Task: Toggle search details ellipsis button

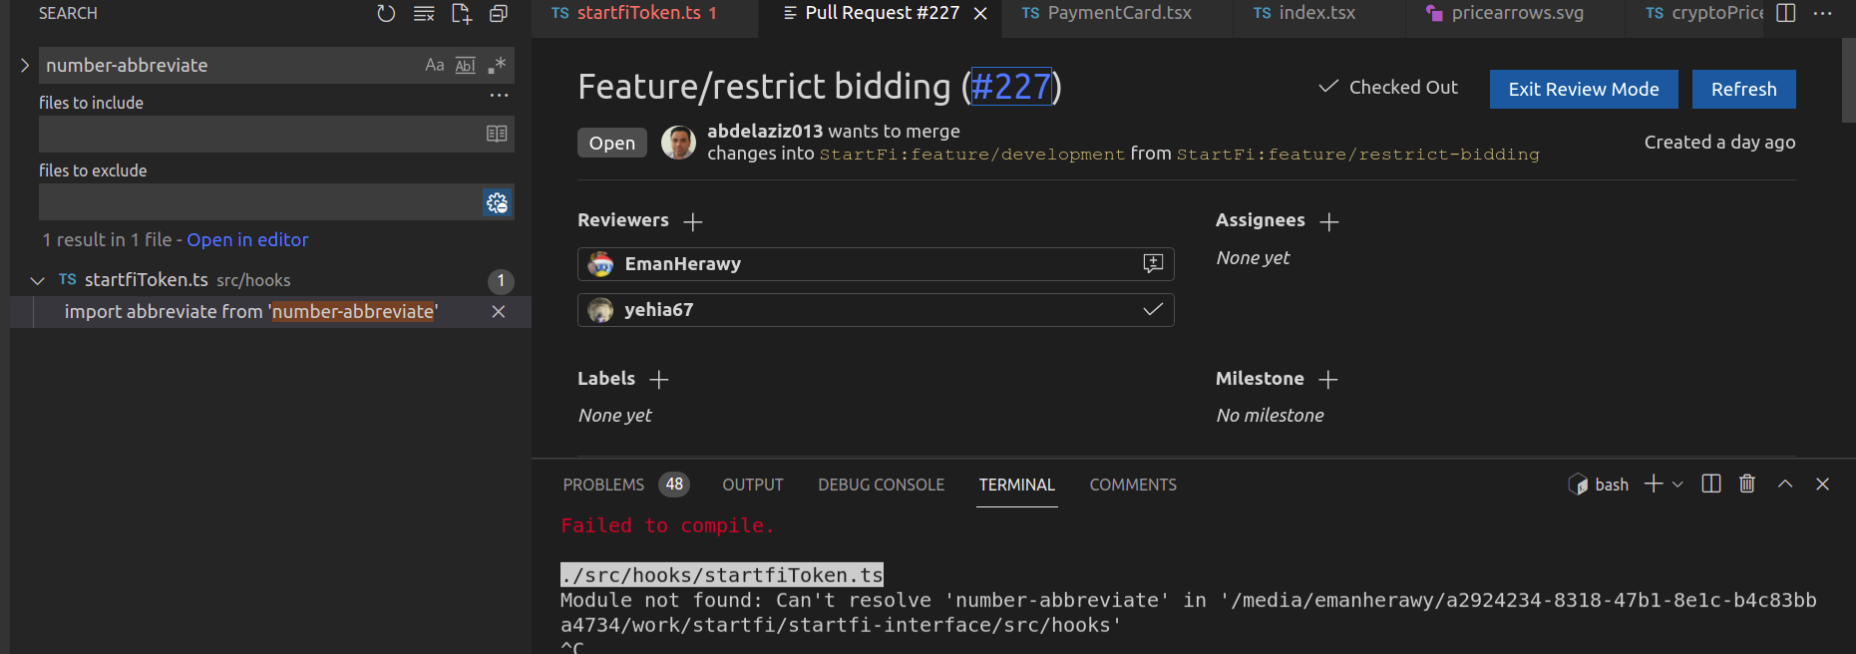Action: (499, 96)
